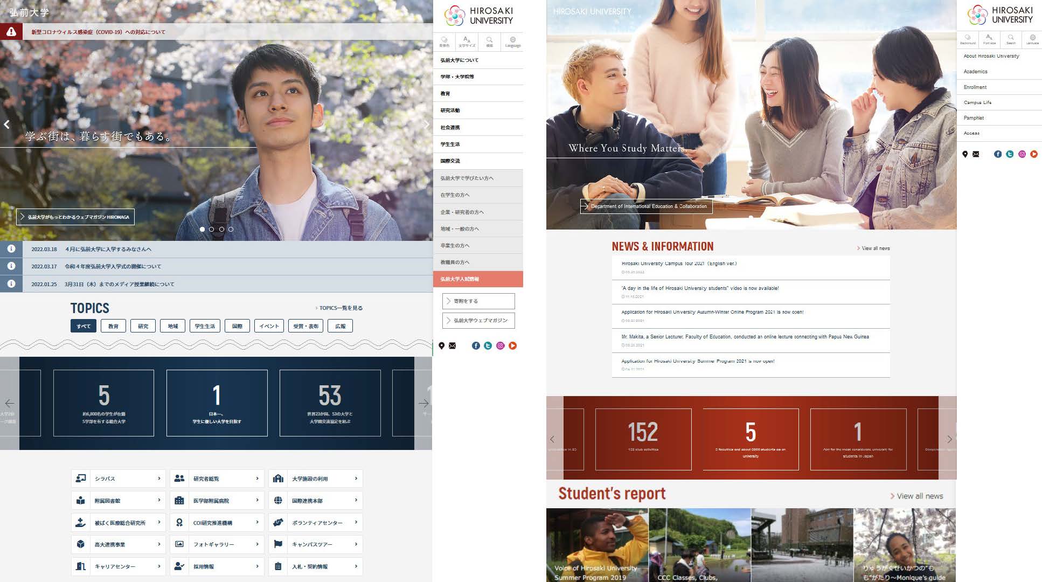Select the 教育 topics filter

pos(113,326)
